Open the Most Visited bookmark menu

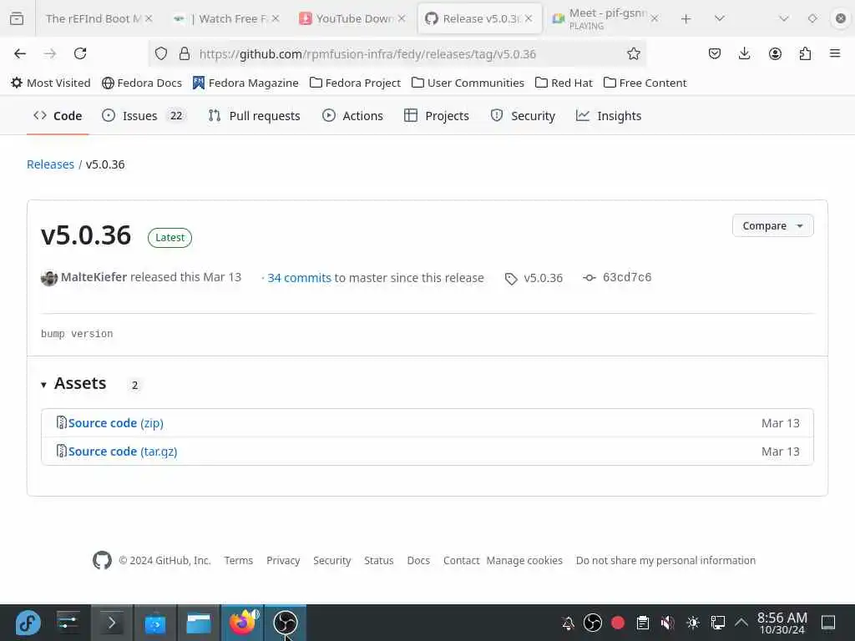(x=51, y=83)
